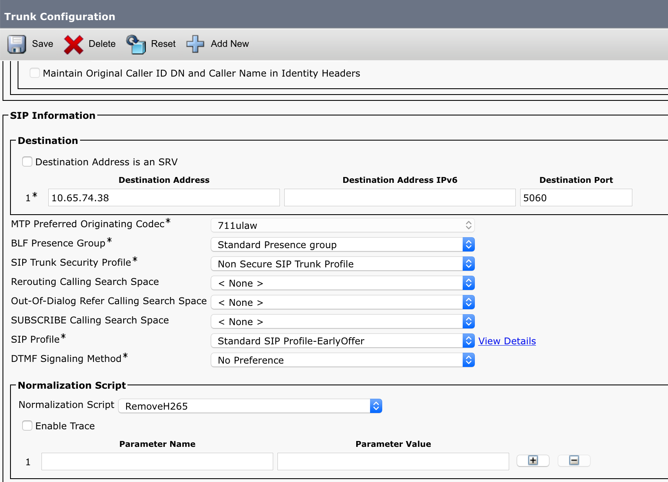Click the Add New text in toolbar
This screenshot has width=668, height=482.
pyautogui.click(x=230, y=44)
